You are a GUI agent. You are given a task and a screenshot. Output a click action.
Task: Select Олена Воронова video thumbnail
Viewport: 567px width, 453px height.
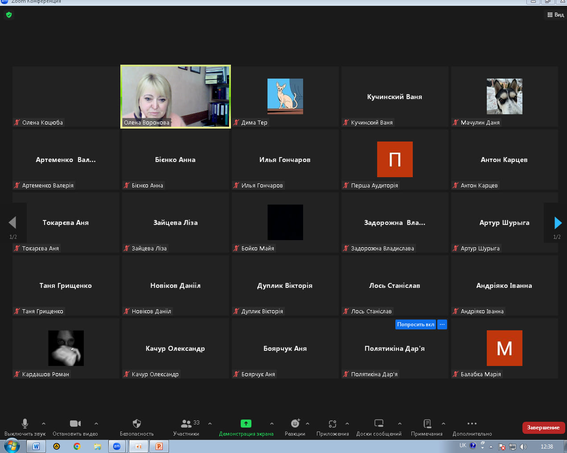click(176, 96)
